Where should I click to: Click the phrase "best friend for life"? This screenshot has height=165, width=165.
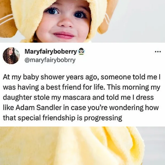(x=75, y=87)
